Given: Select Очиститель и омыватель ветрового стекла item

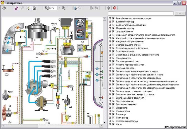Looking at the screenshot, I should click(137, 55).
